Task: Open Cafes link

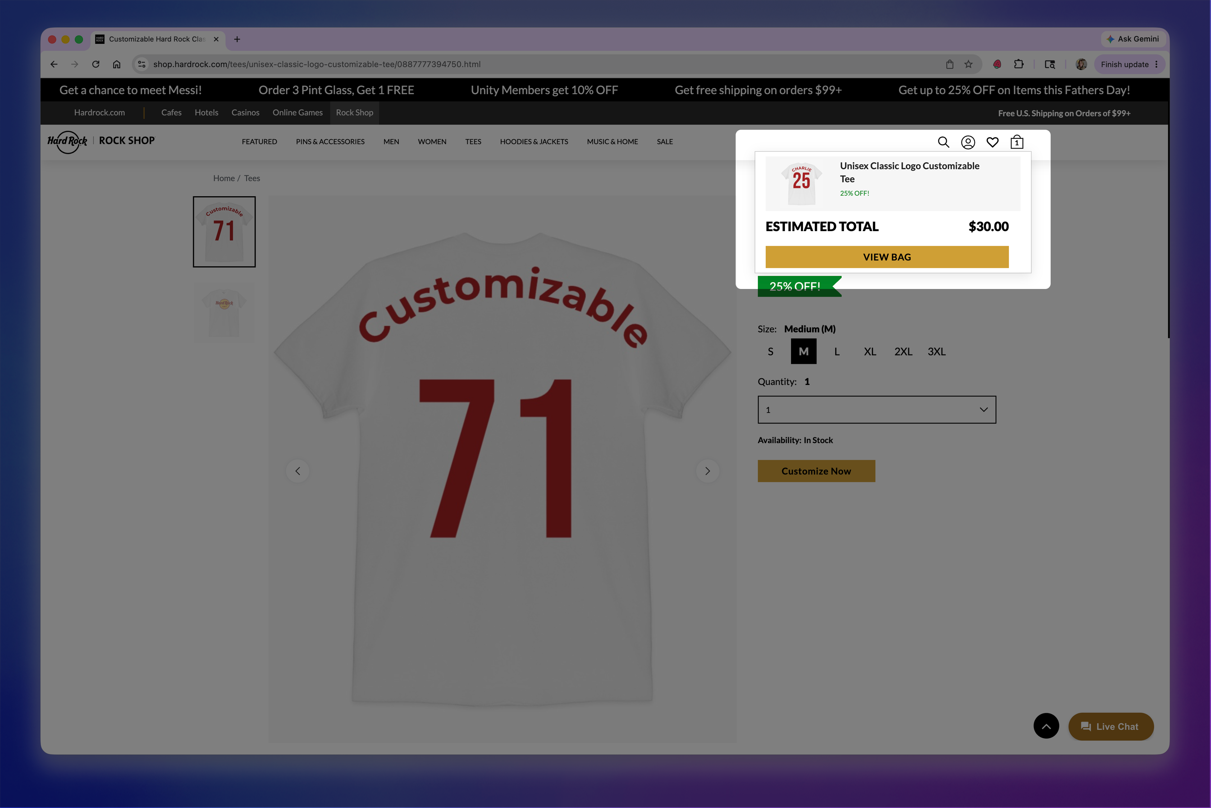Action: [x=171, y=113]
